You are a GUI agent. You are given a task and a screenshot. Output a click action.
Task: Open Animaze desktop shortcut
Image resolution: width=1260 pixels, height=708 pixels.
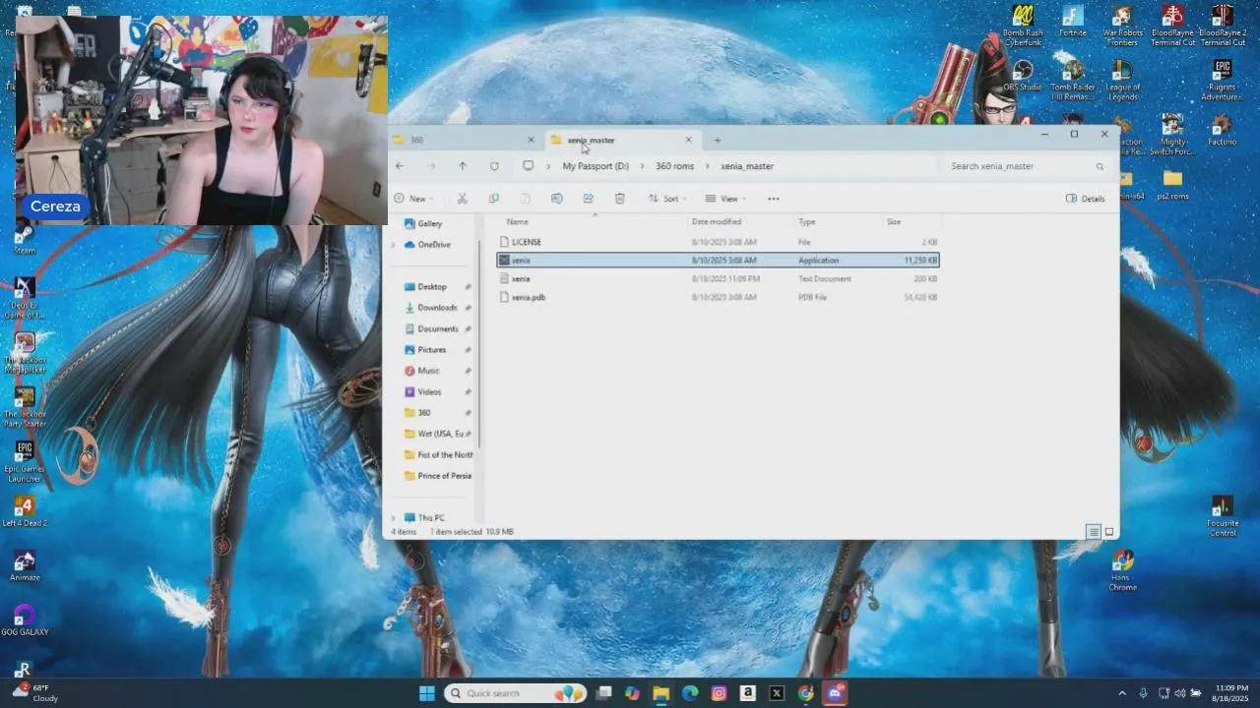point(25,566)
